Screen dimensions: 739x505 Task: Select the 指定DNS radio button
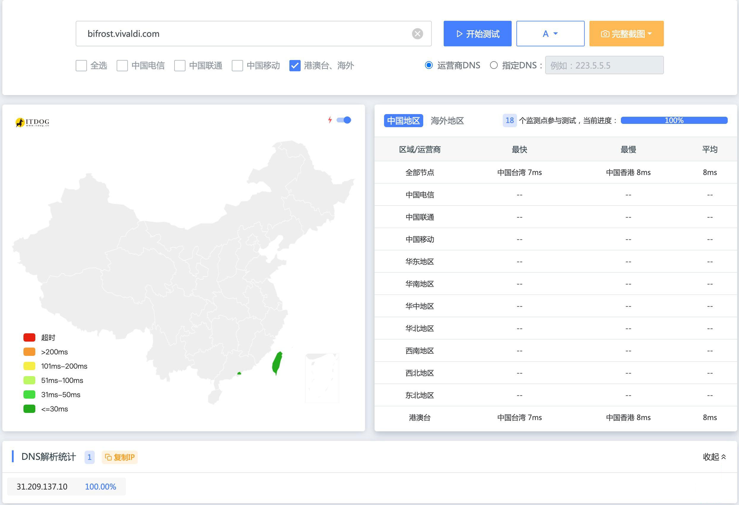point(494,65)
